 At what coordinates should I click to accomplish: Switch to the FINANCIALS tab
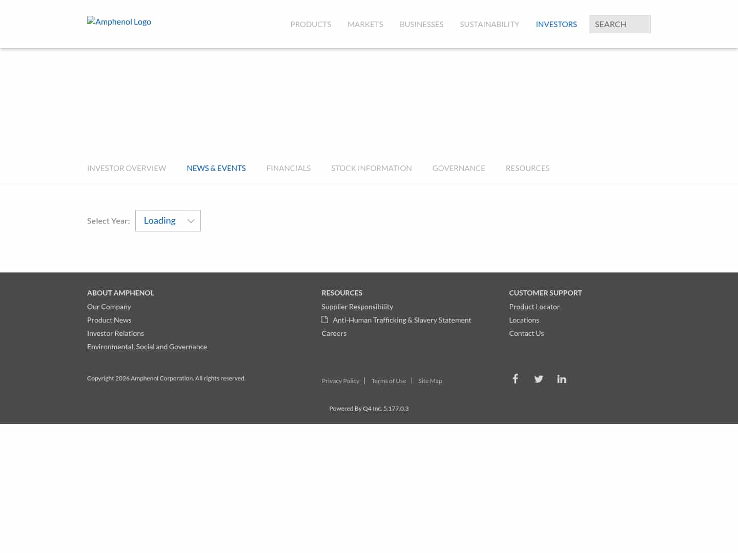[x=288, y=168]
